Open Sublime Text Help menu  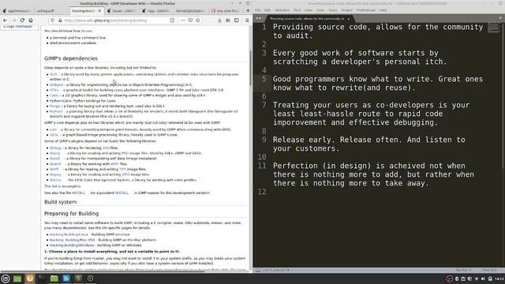(x=383, y=10)
